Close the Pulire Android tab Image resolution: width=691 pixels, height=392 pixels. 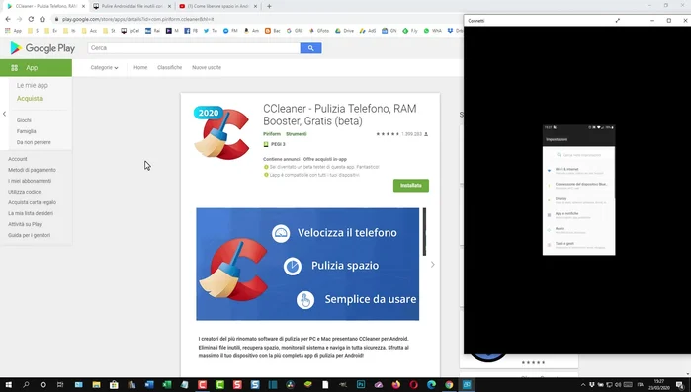click(x=169, y=6)
